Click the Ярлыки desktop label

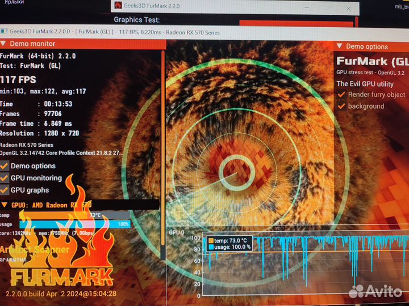coord(14,2)
